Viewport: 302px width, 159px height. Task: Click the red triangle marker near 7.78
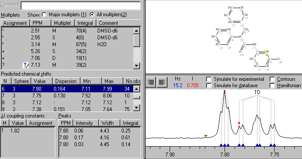coord(239,123)
